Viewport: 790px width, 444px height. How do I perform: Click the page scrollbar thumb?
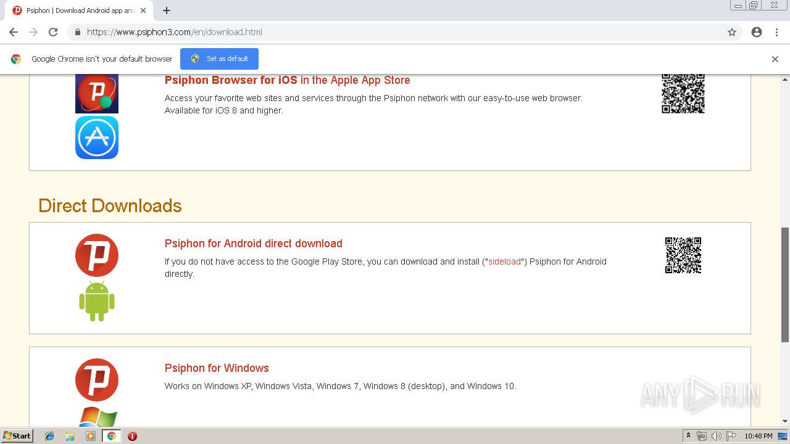click(785, 284)
